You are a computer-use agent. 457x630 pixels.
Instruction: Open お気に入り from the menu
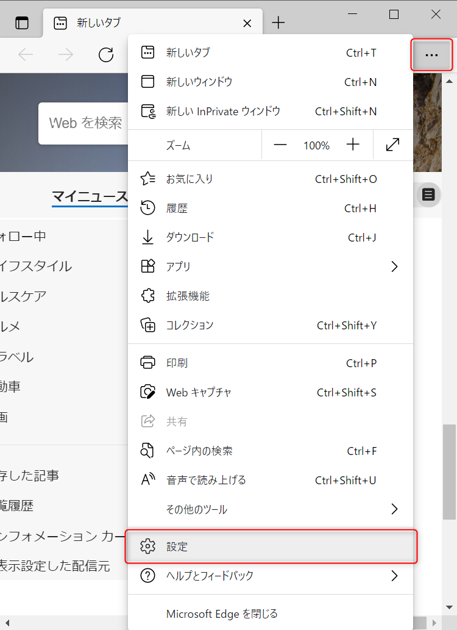[x=271, y=179]
